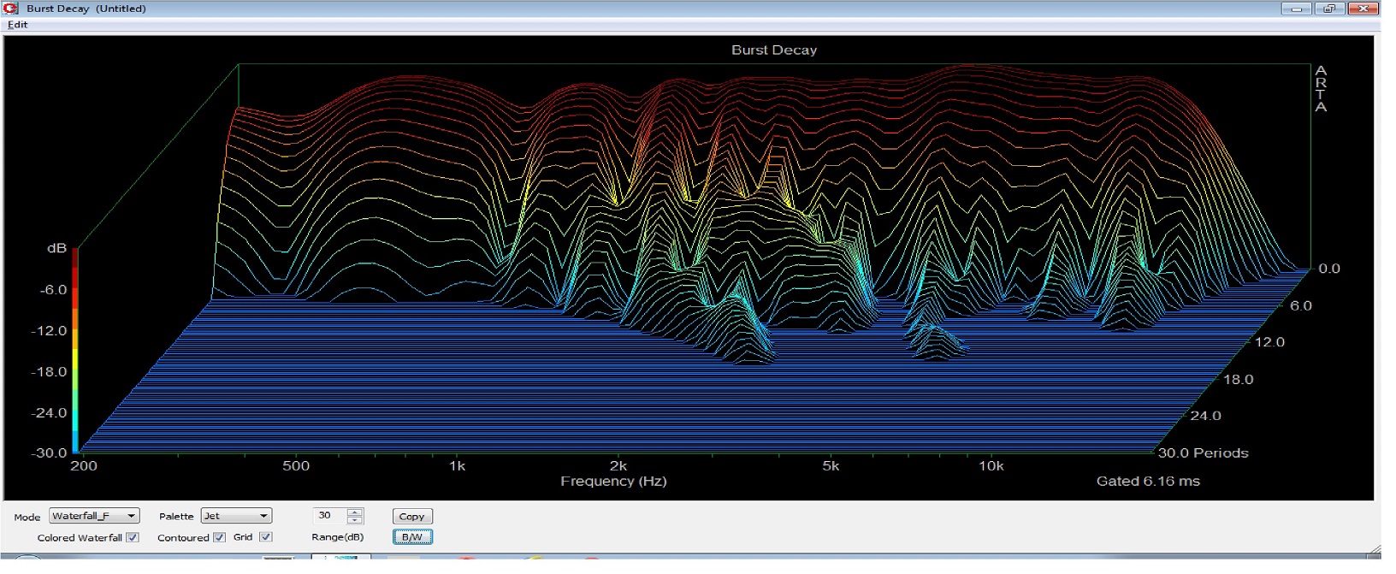Minimize the Burst Decay window
The height and width of the screenshot is (574, 1396).
[1297, 9]
